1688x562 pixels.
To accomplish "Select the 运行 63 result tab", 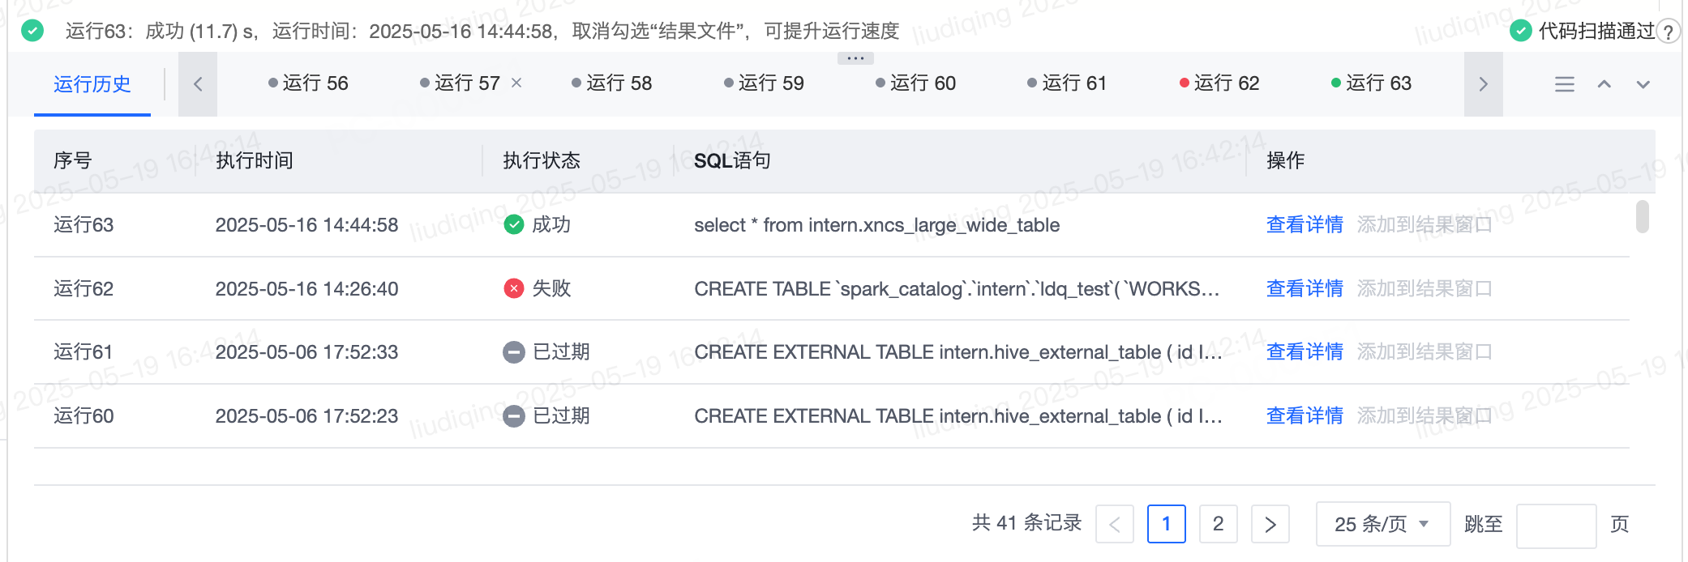I will pyautogui.click(x=1371, y=83).
